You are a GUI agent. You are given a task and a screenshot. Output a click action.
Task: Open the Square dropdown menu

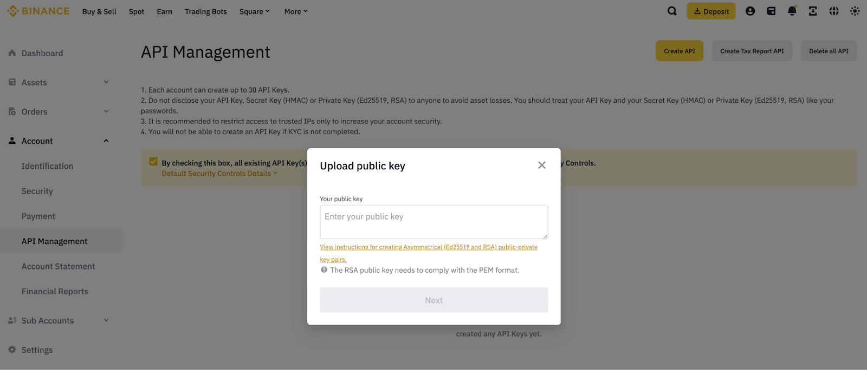[x=254, y=11]
